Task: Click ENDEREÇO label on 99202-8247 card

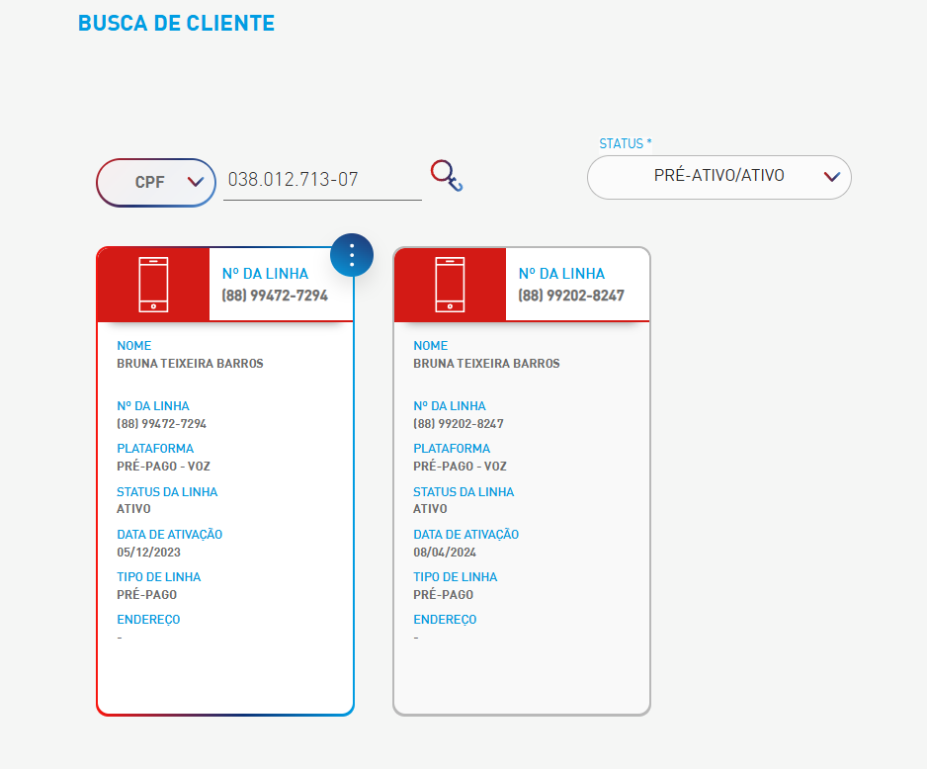Action: [x=445, y=620]
